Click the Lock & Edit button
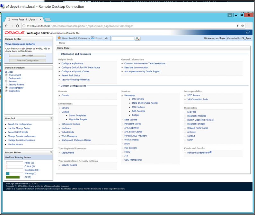 click(x=28, y=56)
